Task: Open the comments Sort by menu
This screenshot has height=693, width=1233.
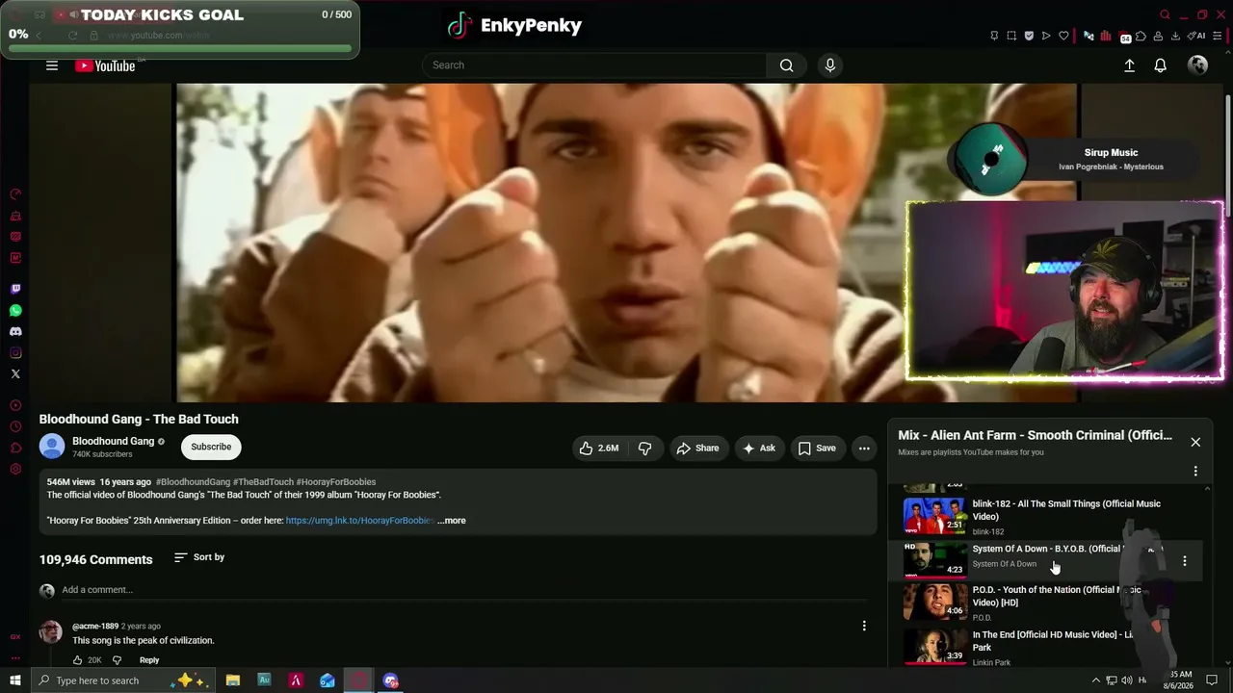Action: click(199, 557)
